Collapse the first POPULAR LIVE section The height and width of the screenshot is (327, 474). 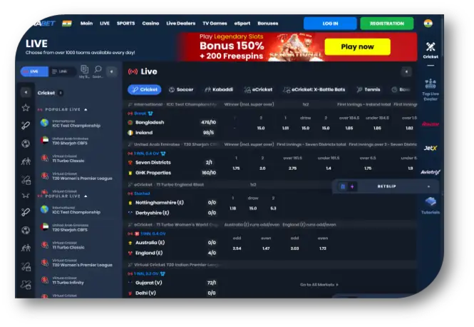[86, 110]
